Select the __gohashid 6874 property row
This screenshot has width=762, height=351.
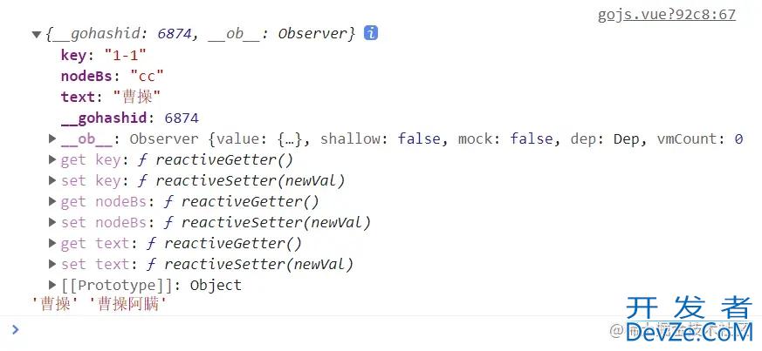130,118
